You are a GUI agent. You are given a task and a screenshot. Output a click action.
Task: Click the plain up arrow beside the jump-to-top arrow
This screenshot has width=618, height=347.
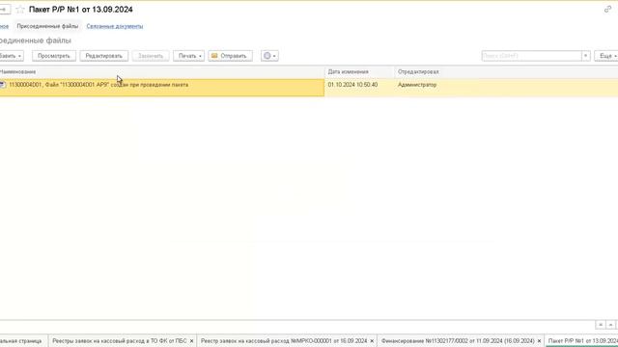[x=610, y=325]
